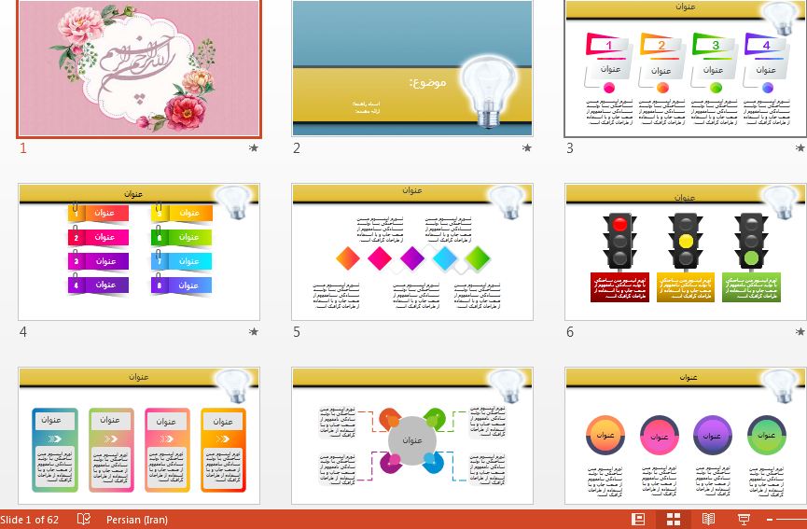Viewport: 807px width, 529px height.
Task: Switch to Normal view in status bar
Action: [639, 519]
